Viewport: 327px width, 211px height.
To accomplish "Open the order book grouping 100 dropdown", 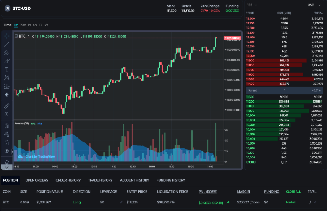I will point(252,5).
